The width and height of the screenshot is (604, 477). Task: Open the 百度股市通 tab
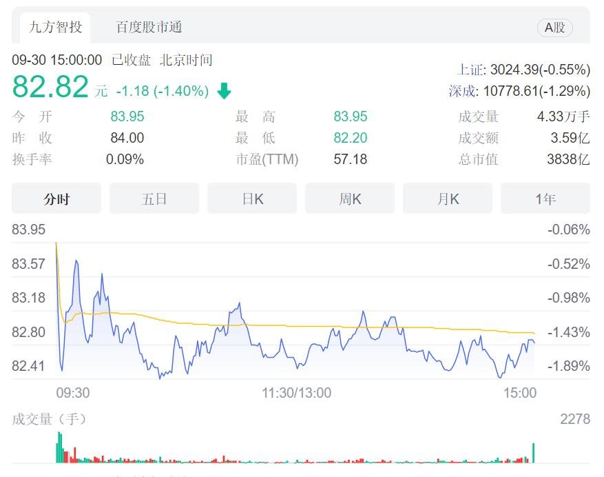[x=149, y=28]
